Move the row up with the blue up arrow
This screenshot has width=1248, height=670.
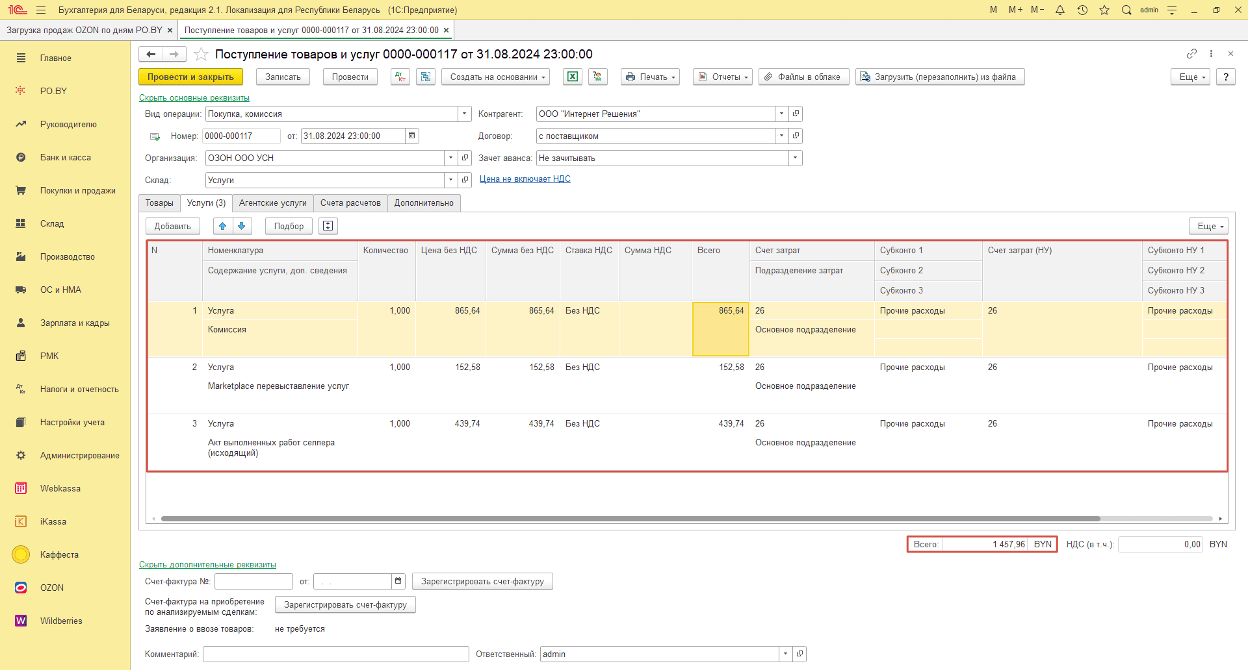click(x=223, y=226)
